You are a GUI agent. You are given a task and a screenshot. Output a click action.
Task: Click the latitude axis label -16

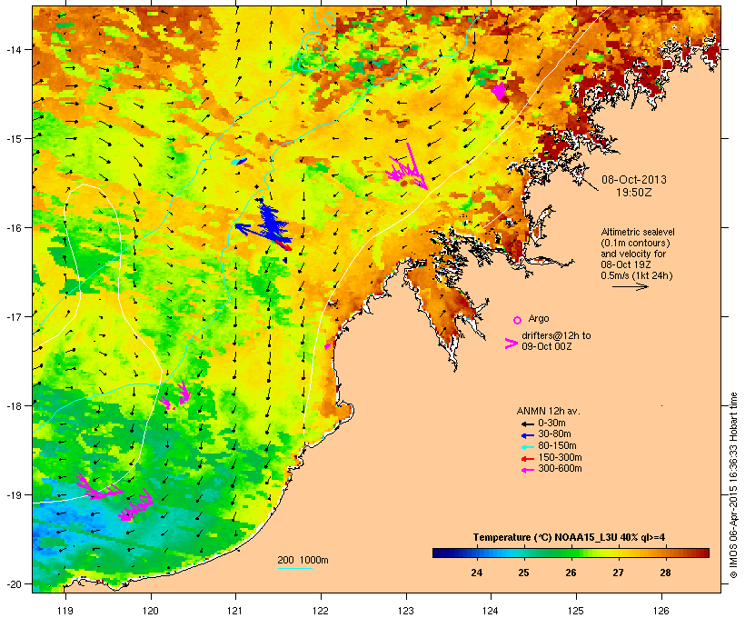tap(13, 228)
